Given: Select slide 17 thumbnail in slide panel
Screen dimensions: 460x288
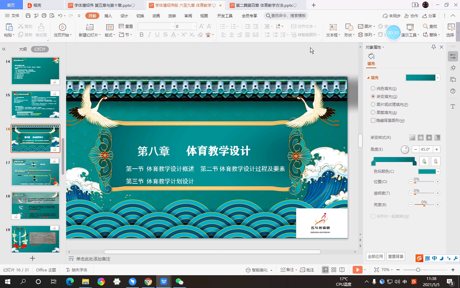Looking at the screenshot, I should tap(35, 172).
